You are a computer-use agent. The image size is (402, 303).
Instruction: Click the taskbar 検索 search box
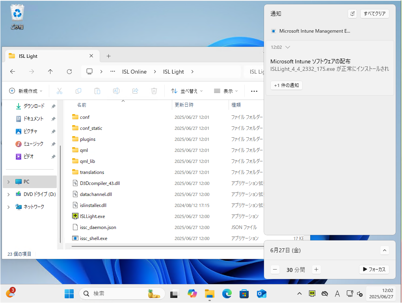[122, 294]
